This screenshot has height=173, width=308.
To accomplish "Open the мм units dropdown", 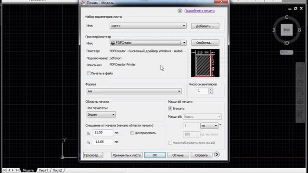I will pyautogui.click(x=209, y=125).
